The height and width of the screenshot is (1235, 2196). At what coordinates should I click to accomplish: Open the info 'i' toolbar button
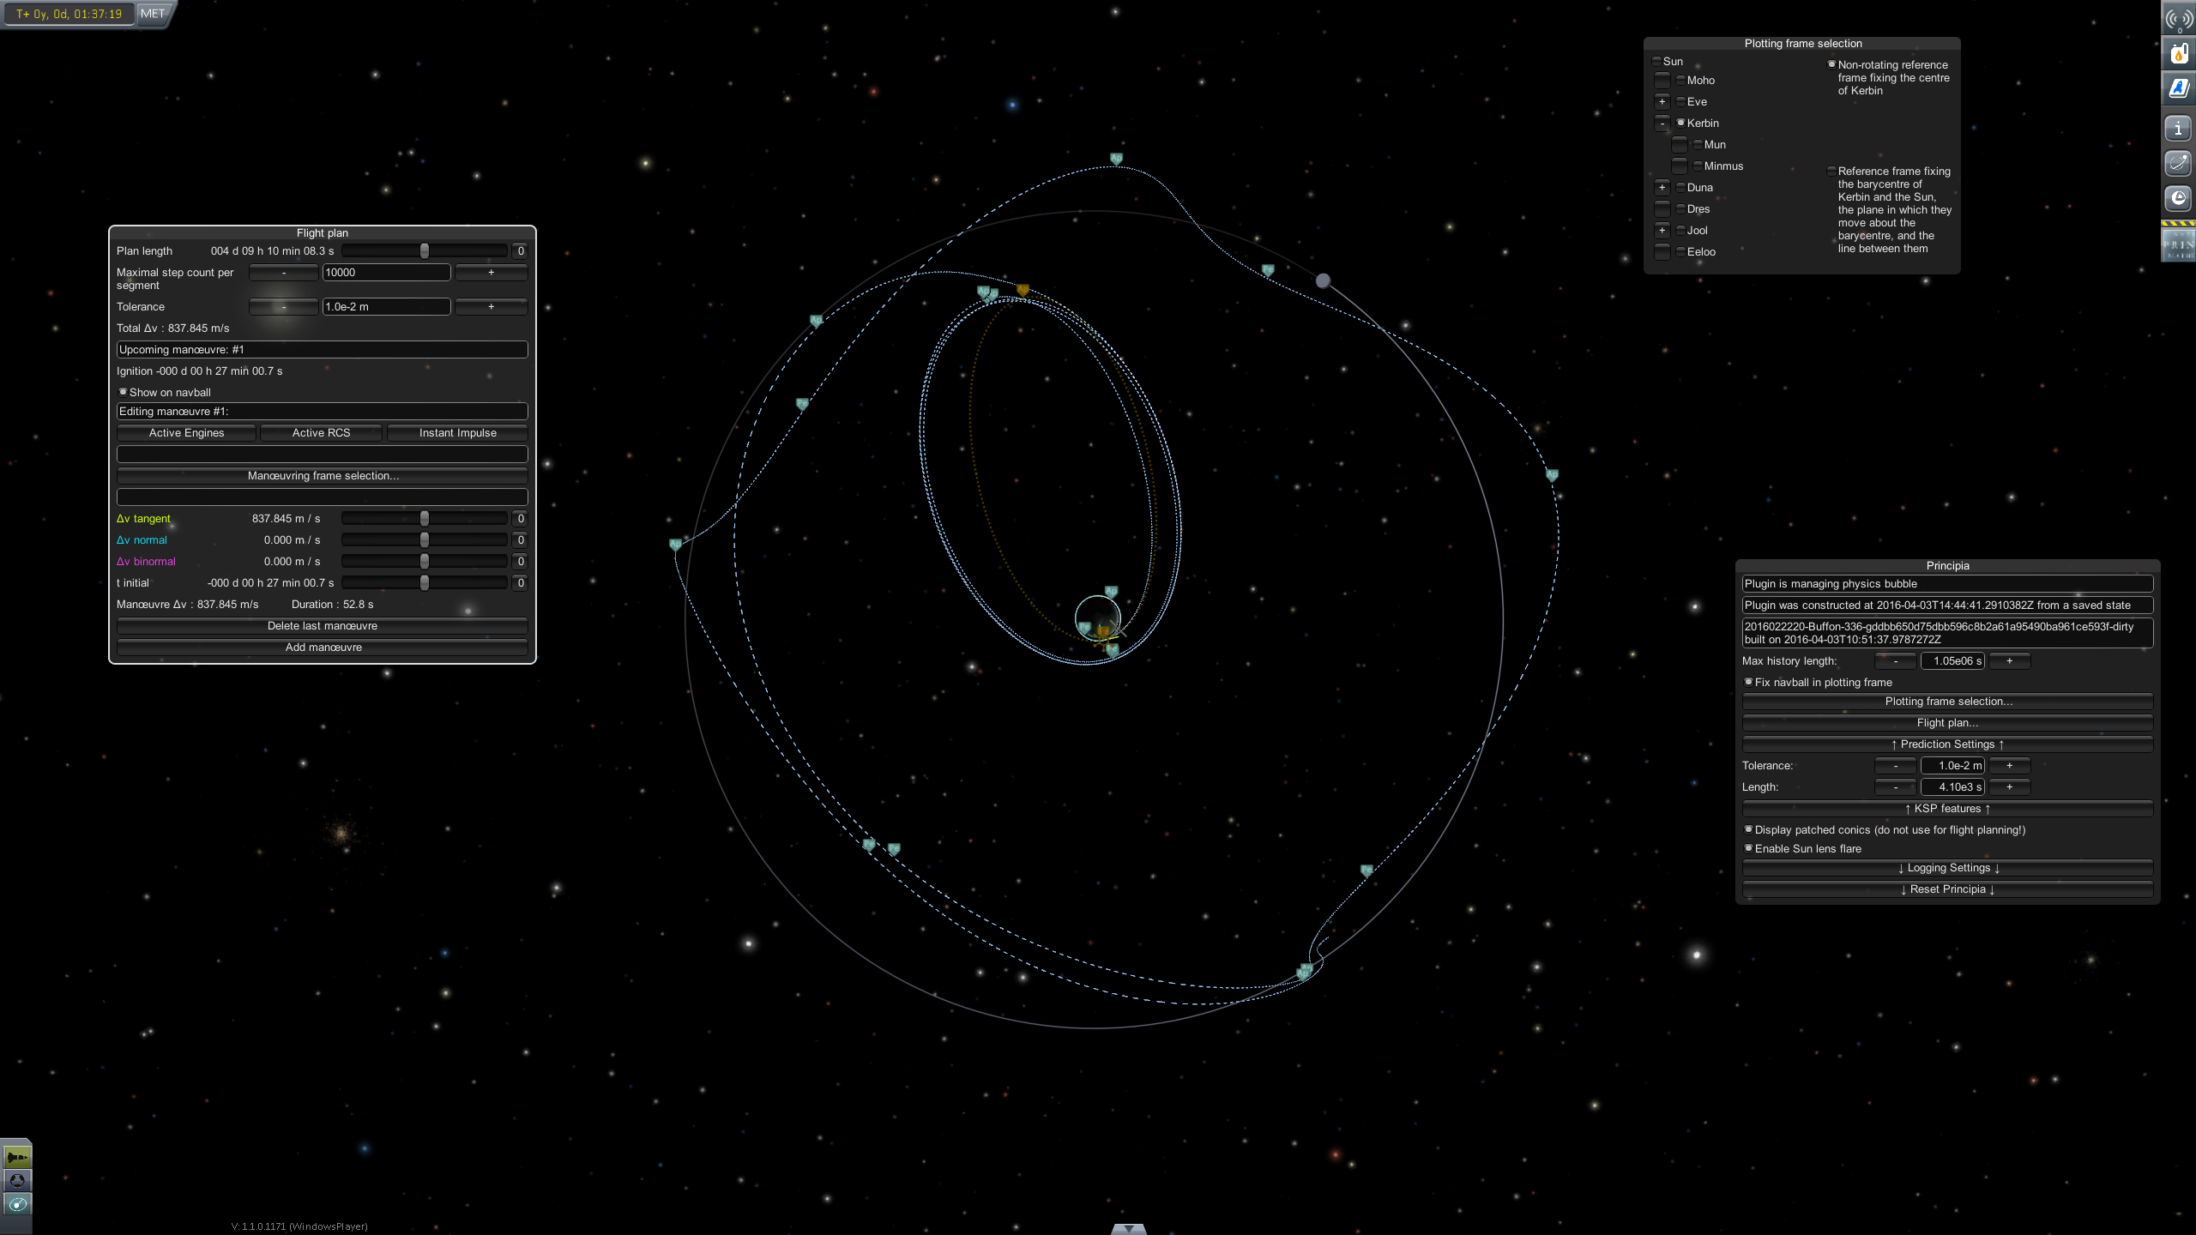point(2178,130)
